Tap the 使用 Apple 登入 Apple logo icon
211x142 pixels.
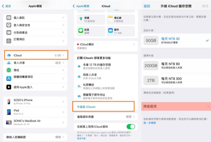click(9, 87)
